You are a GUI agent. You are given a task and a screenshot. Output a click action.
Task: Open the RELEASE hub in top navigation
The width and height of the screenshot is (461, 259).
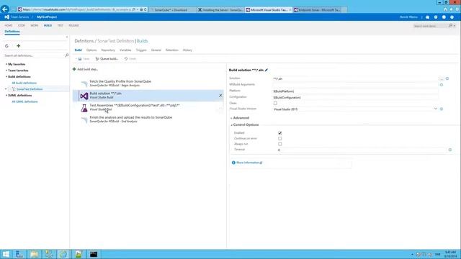[x=73, y=26]
